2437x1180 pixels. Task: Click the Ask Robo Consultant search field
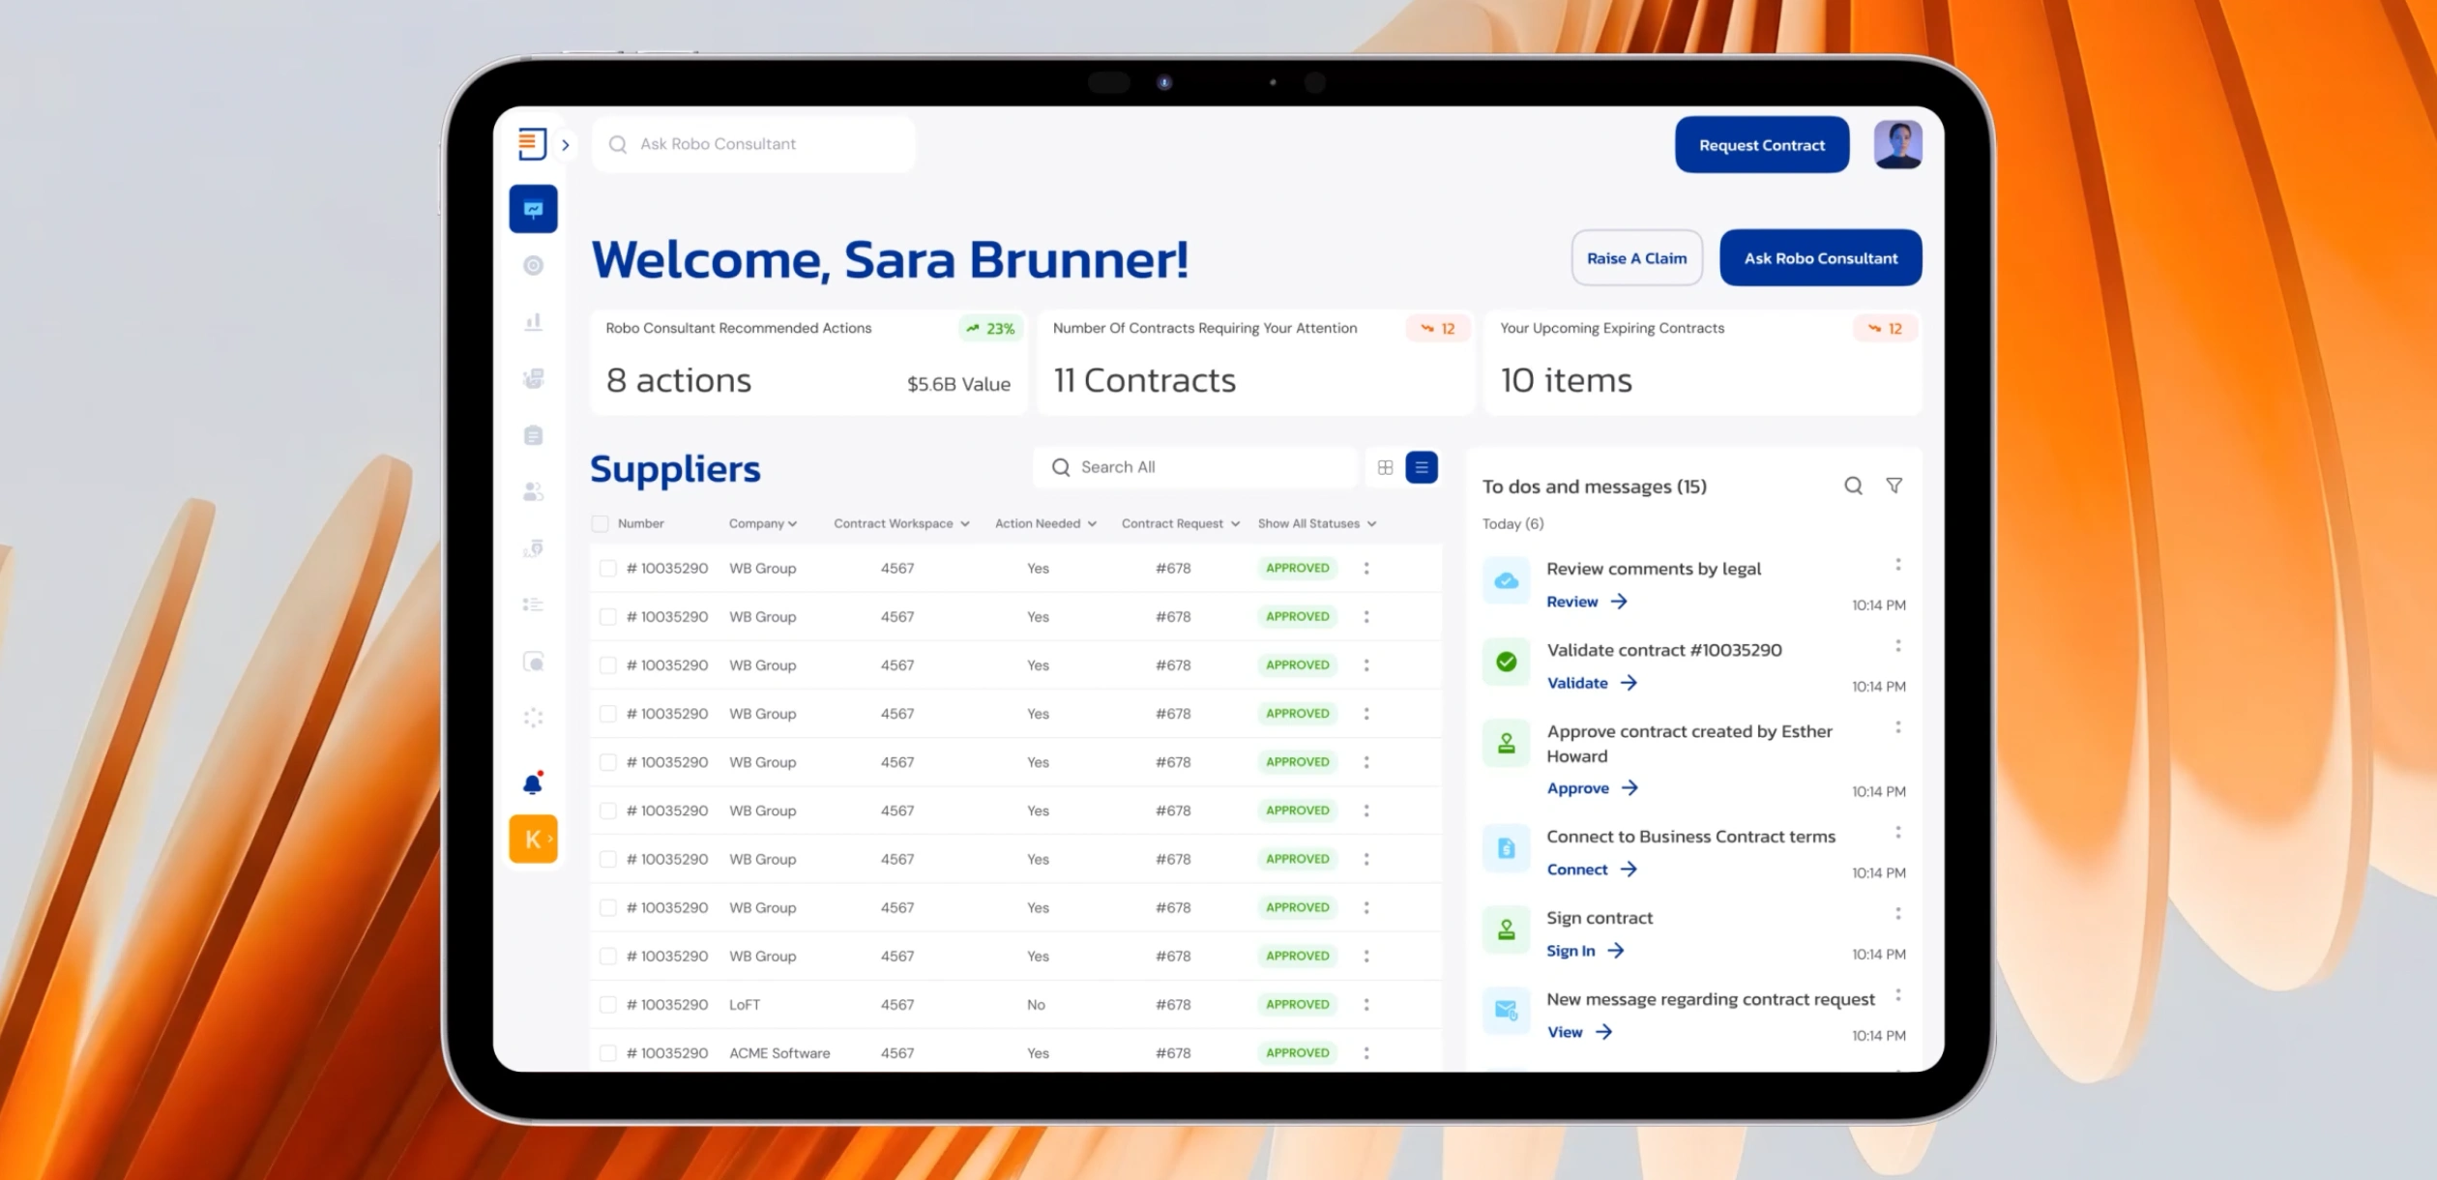coord(753,145)
